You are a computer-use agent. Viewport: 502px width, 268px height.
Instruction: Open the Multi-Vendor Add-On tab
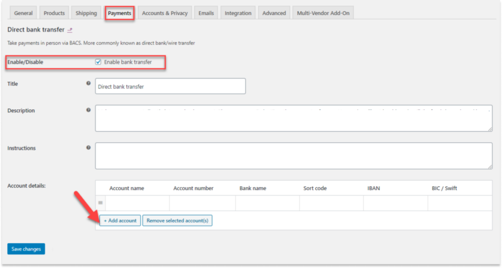pyautogui.click(x=323, y=13)
